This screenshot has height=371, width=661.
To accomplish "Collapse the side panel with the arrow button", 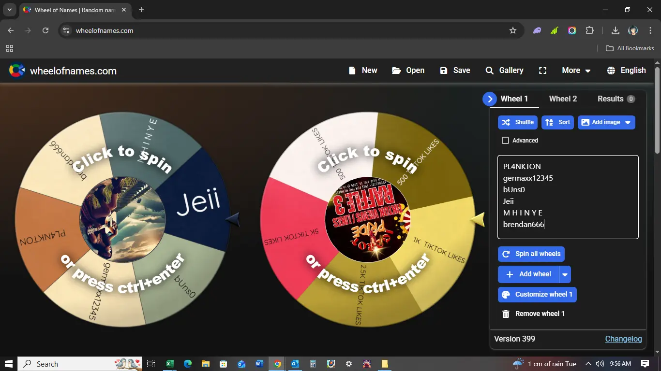I will (490, 99).
